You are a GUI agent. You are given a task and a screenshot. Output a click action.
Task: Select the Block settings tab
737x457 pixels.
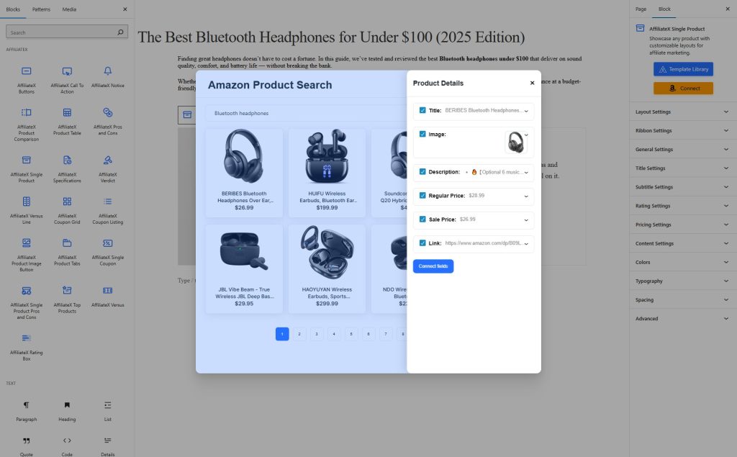click(664, 9)
